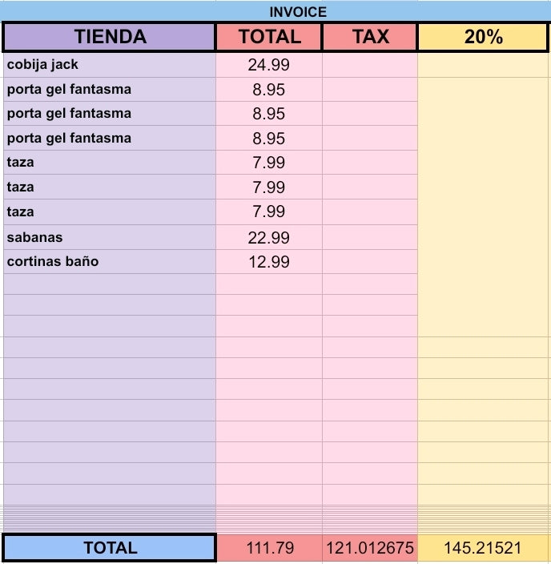Viewport: 551px width, 564px height.
Task: Click the 20% header cell
Action: pos(483,37)
